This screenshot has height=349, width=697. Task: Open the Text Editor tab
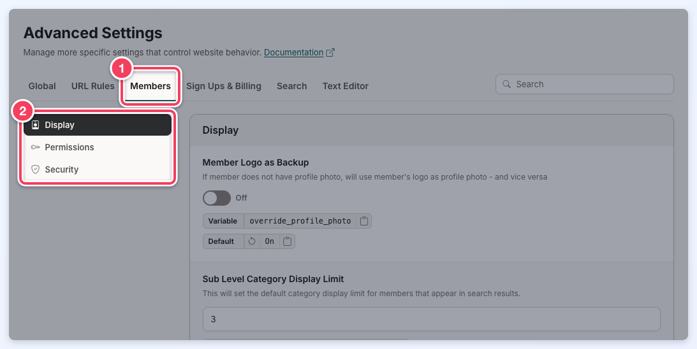click(346, 86)
